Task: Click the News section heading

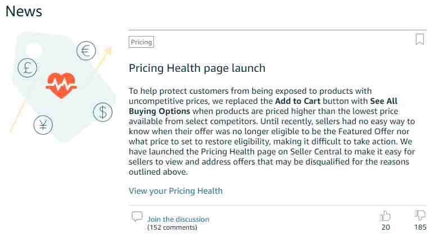Action: coord(24,11)
